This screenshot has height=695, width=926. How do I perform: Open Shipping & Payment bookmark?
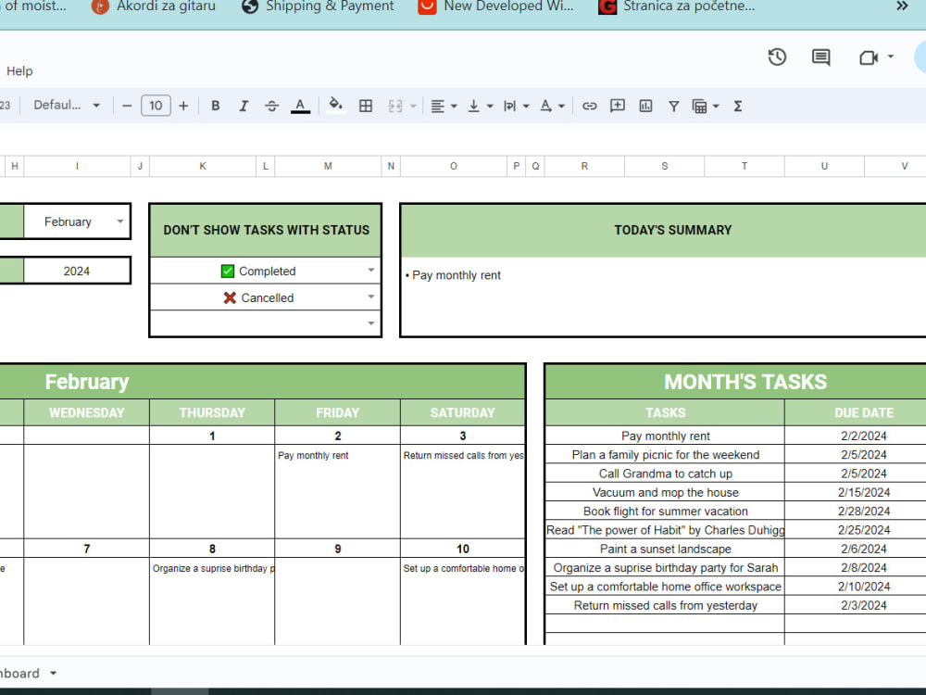point(318,6)
